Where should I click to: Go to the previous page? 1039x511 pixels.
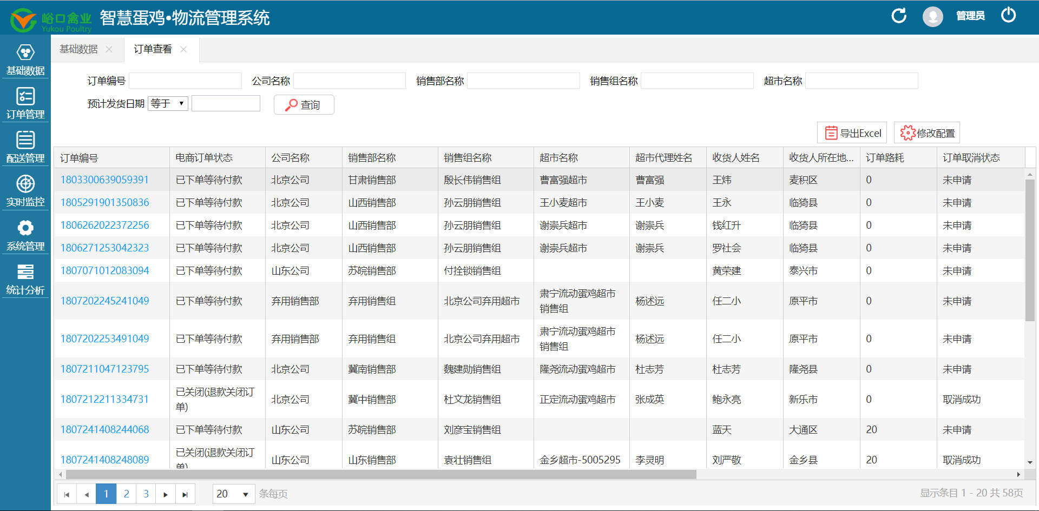(87, 494)
